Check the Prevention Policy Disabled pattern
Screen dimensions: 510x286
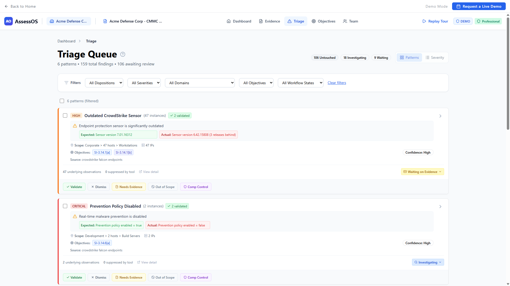65,206
